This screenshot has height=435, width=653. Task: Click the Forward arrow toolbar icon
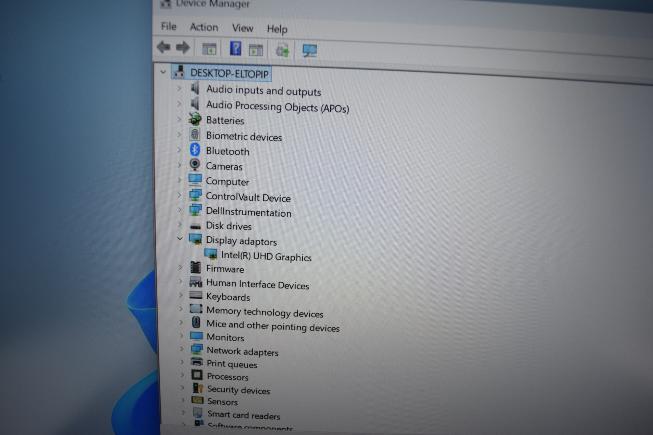point(183,48)
